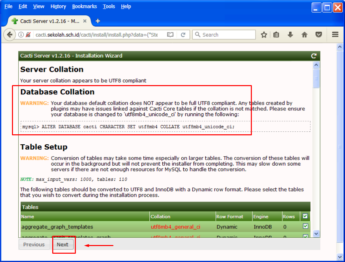Viewport: 345px width, 262px height.
Task: Click the wizard panel scroll-up arrow
Action: click(x=316, y=65)
